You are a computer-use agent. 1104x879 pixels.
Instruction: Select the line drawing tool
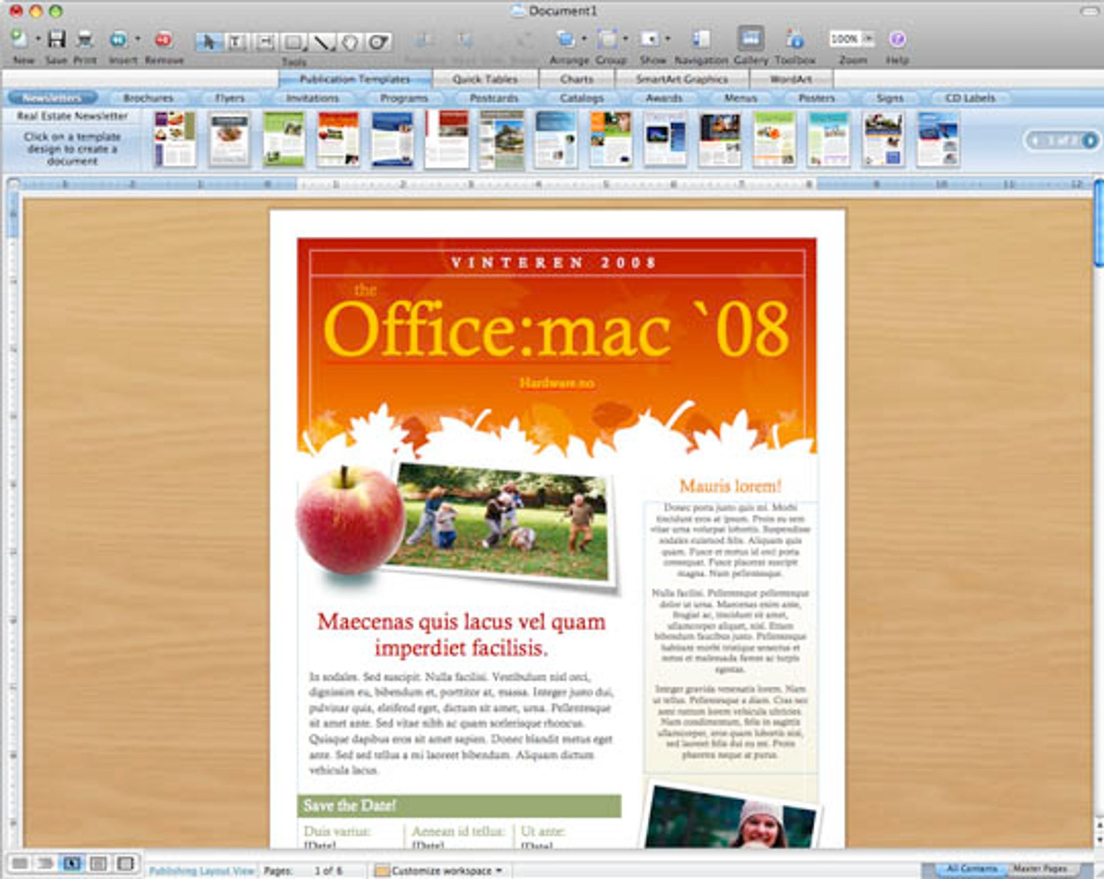[x=322, y=42]
